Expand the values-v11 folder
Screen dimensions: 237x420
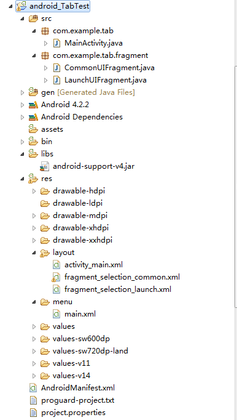coord(34,363)
